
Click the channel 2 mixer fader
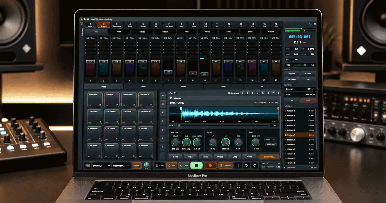104,62
